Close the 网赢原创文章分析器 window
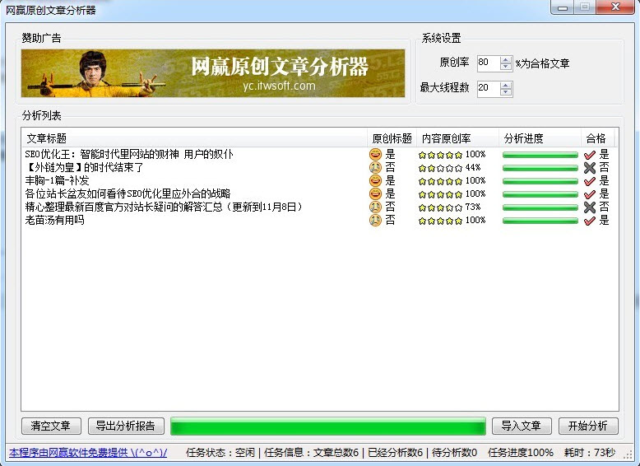 click(x=615, y=7)
